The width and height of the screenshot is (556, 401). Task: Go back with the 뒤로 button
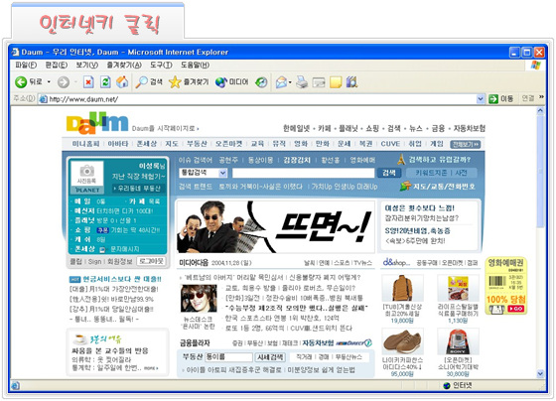click(28, 82)
